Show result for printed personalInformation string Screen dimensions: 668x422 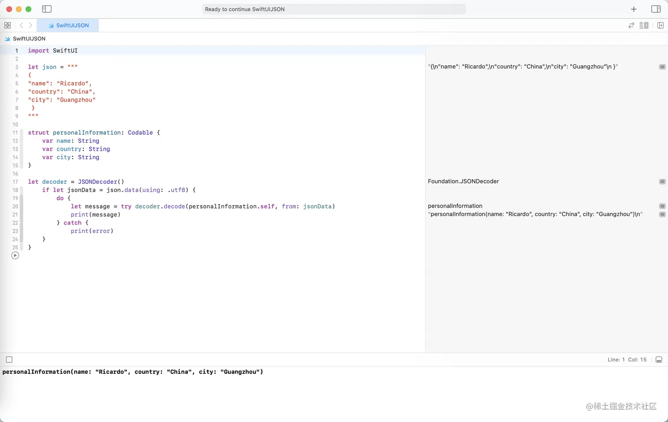pyautogui.click(x=662, y=214)
